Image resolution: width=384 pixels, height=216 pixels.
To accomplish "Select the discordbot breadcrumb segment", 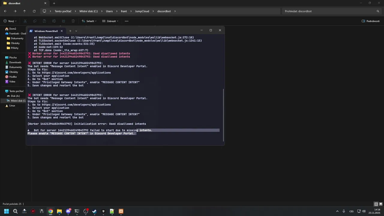I will pos(164,11).
